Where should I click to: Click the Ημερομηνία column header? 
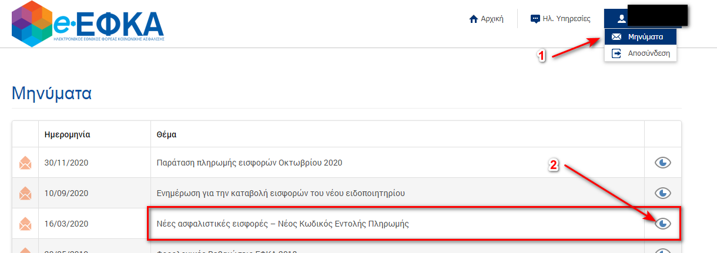point(67,134)
